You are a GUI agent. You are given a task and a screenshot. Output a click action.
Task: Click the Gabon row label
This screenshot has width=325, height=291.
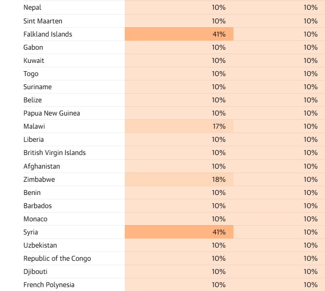(x=33, y=47)
